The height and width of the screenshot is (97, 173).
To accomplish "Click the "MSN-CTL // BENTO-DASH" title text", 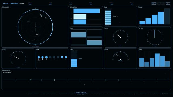I will click(11, 4).
